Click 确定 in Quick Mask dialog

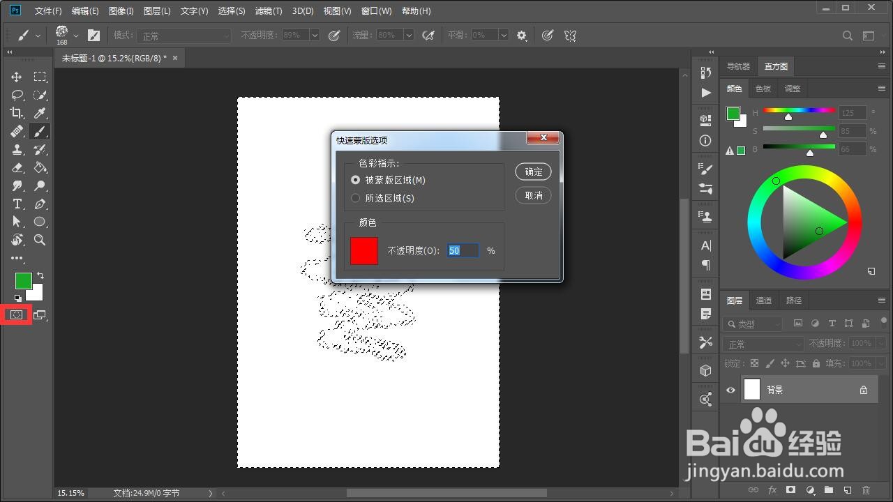pyautogui.click(x=534, y=172)
